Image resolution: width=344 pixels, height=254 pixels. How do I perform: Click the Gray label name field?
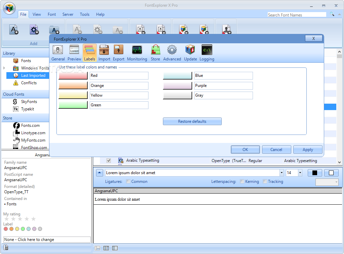223,95
